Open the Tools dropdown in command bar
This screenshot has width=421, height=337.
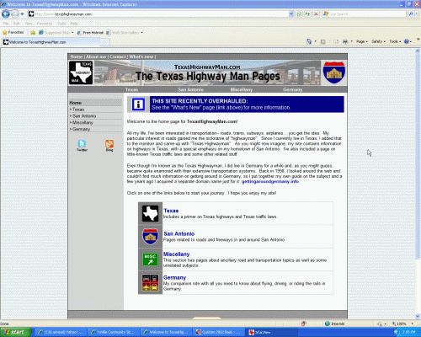(395, 41)
